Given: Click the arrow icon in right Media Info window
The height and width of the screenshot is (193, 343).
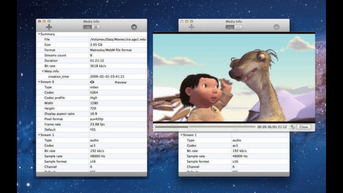Looking at the screenshot, I should click(x=276, y=27).
